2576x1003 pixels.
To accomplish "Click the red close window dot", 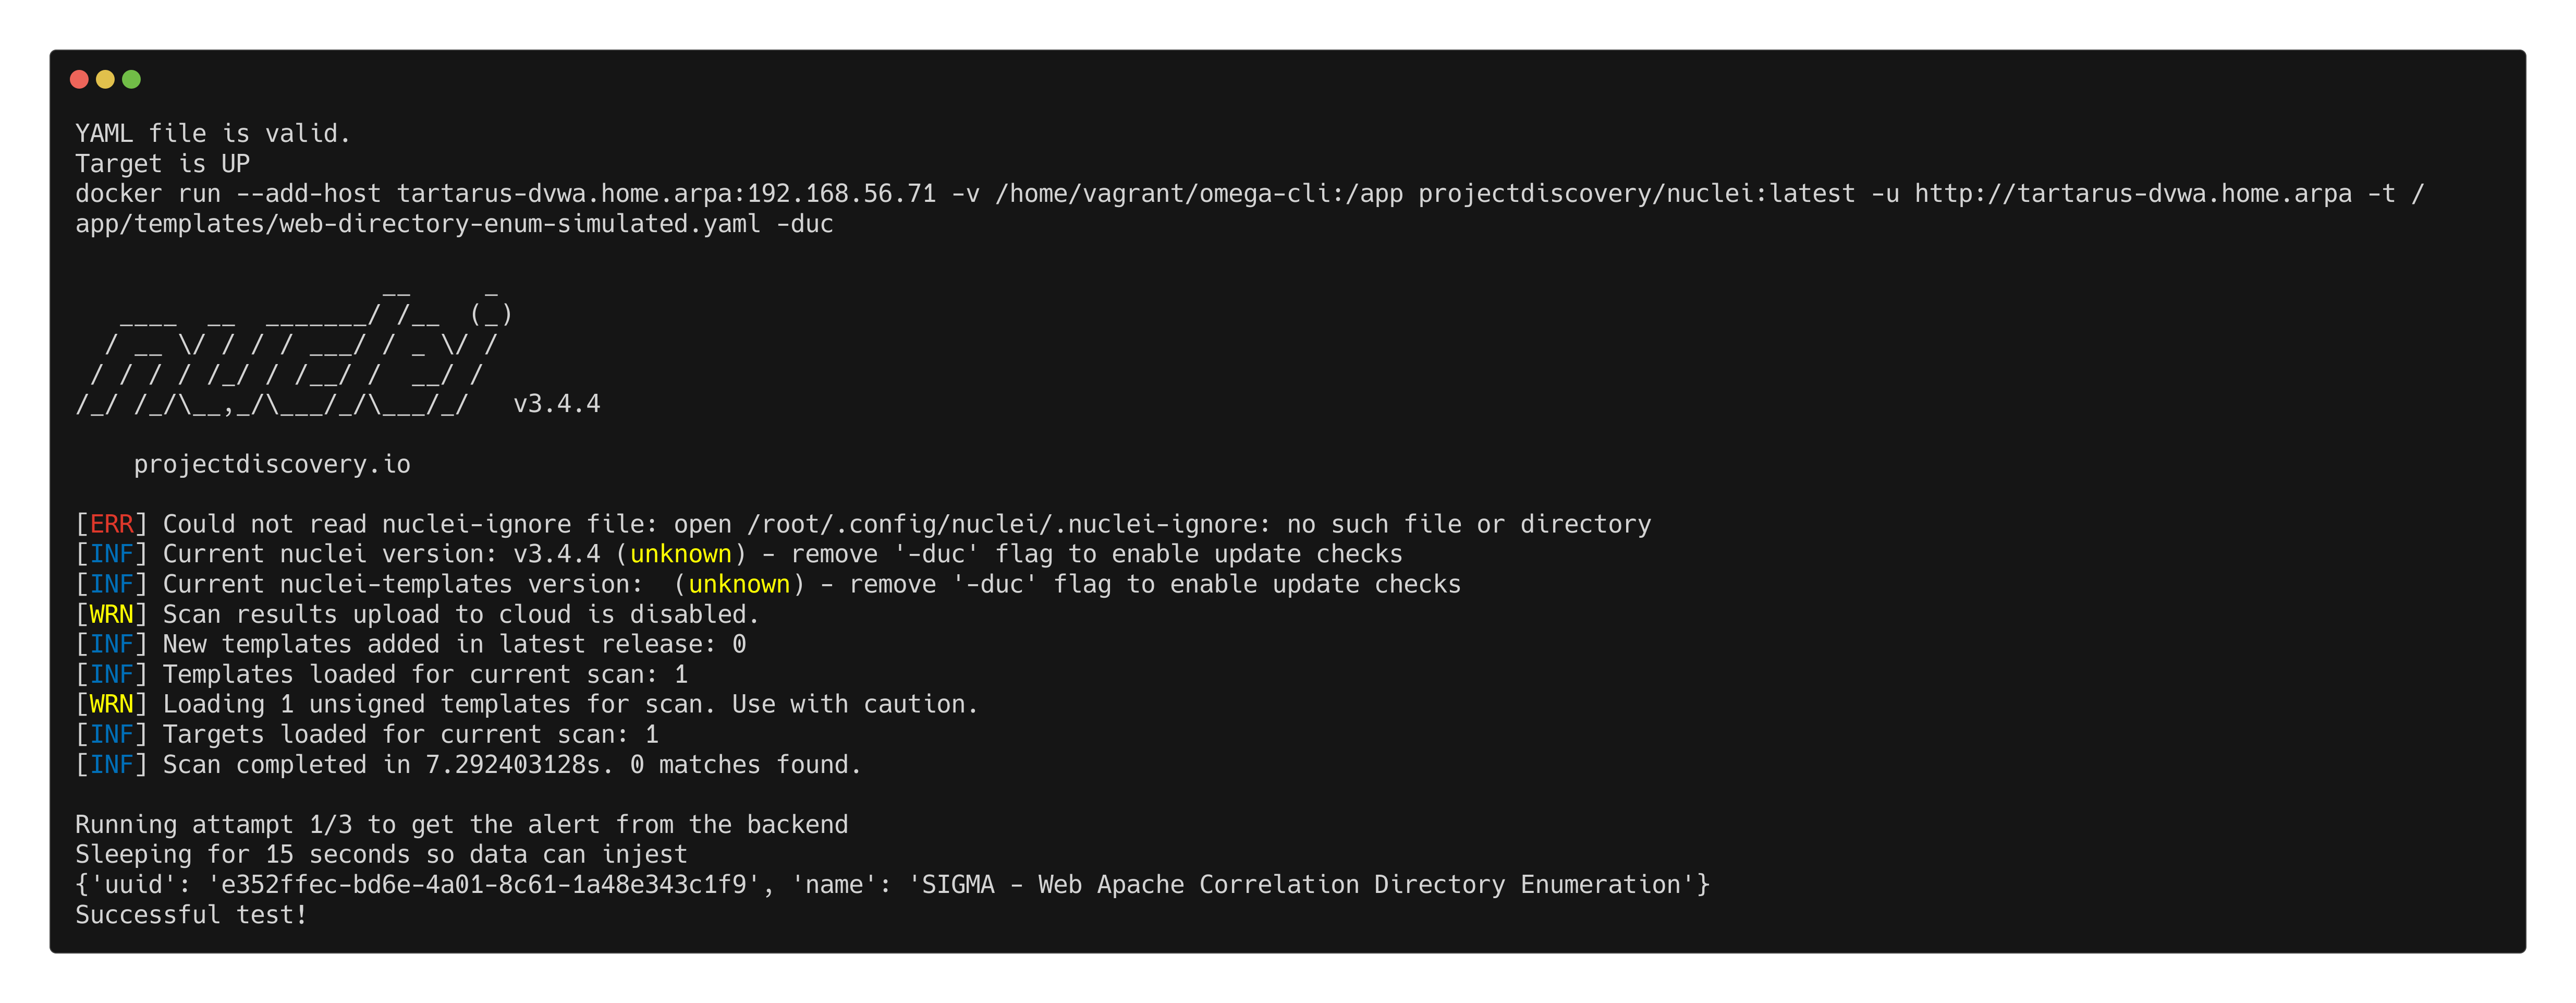I will tap(79, 79).
